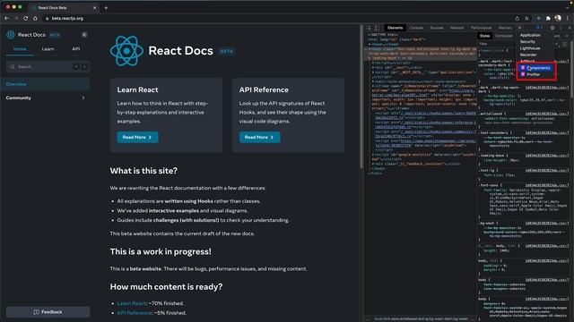Expand the head node in DOM tree

(370, 44)
